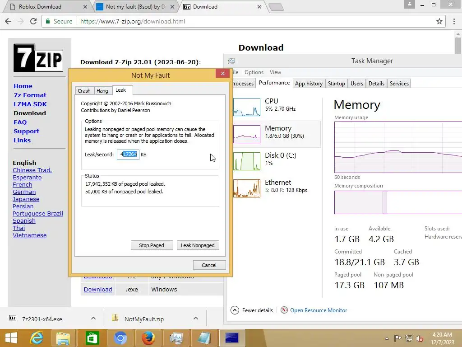The image size is (462, 347).
Task: Open the App history tab
Action: [x=309, y=84]
